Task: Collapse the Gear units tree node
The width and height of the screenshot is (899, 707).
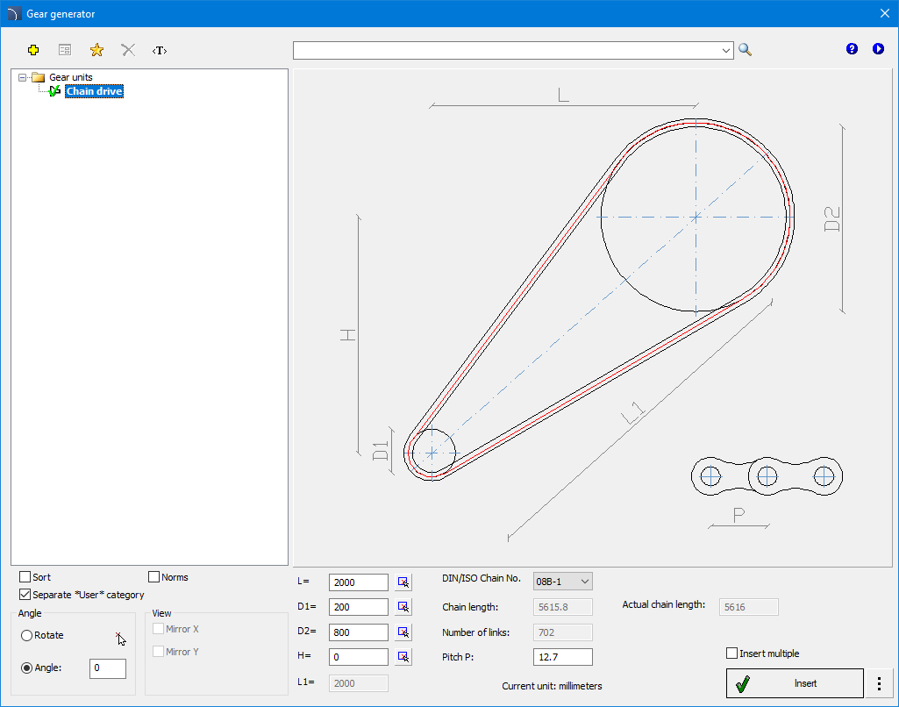Action: click(22, 77)
